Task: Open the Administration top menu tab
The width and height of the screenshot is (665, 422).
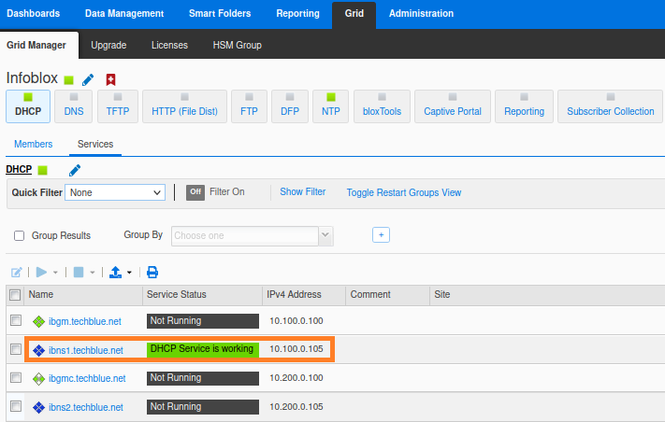Action: pos(421,14)
